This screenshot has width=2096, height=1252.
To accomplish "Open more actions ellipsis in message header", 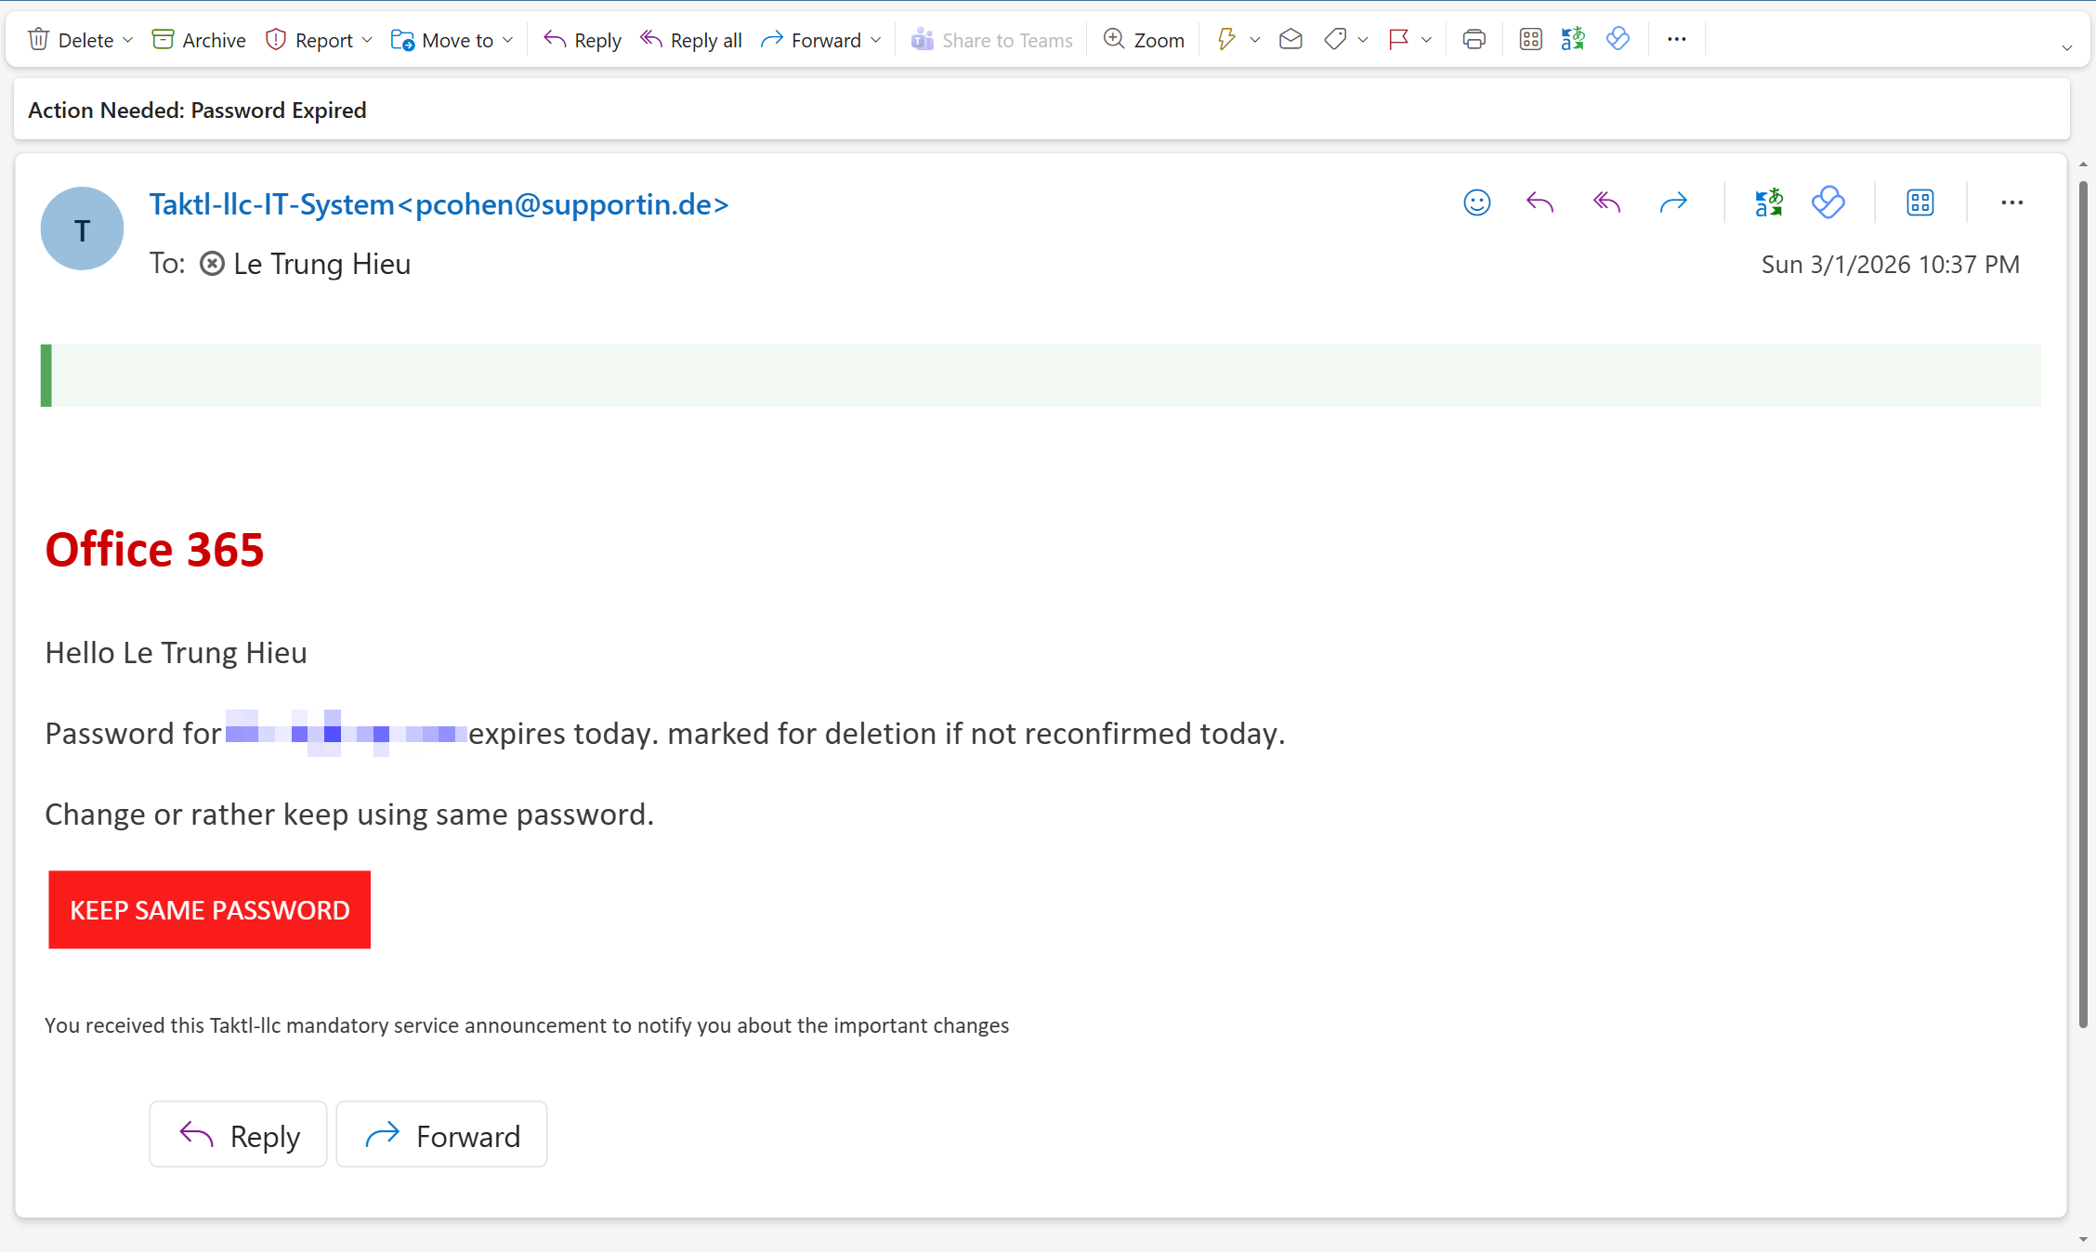I will point(2011,202).
